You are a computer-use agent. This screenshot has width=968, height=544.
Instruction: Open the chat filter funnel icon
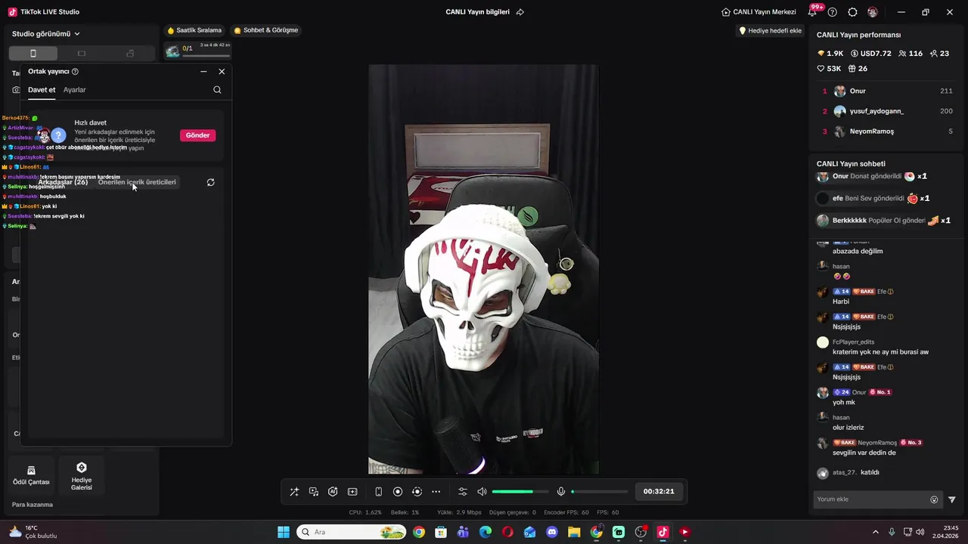coord(952,499)
